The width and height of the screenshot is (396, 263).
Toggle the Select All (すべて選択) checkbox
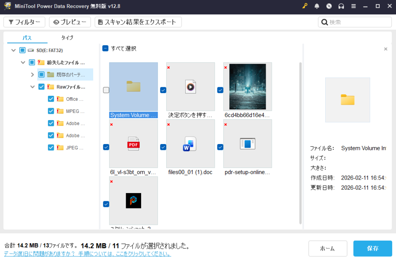[x=105, y=49]
